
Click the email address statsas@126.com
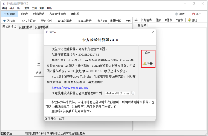point(117,93)
